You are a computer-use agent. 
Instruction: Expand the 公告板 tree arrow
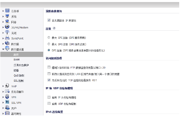point(3,11)
